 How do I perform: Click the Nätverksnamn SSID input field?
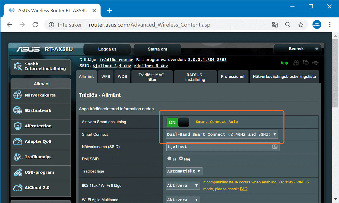pos(219,147)
